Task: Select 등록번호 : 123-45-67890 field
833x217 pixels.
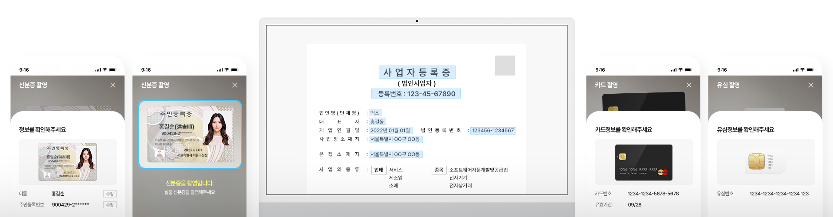Action: (416, 94)
